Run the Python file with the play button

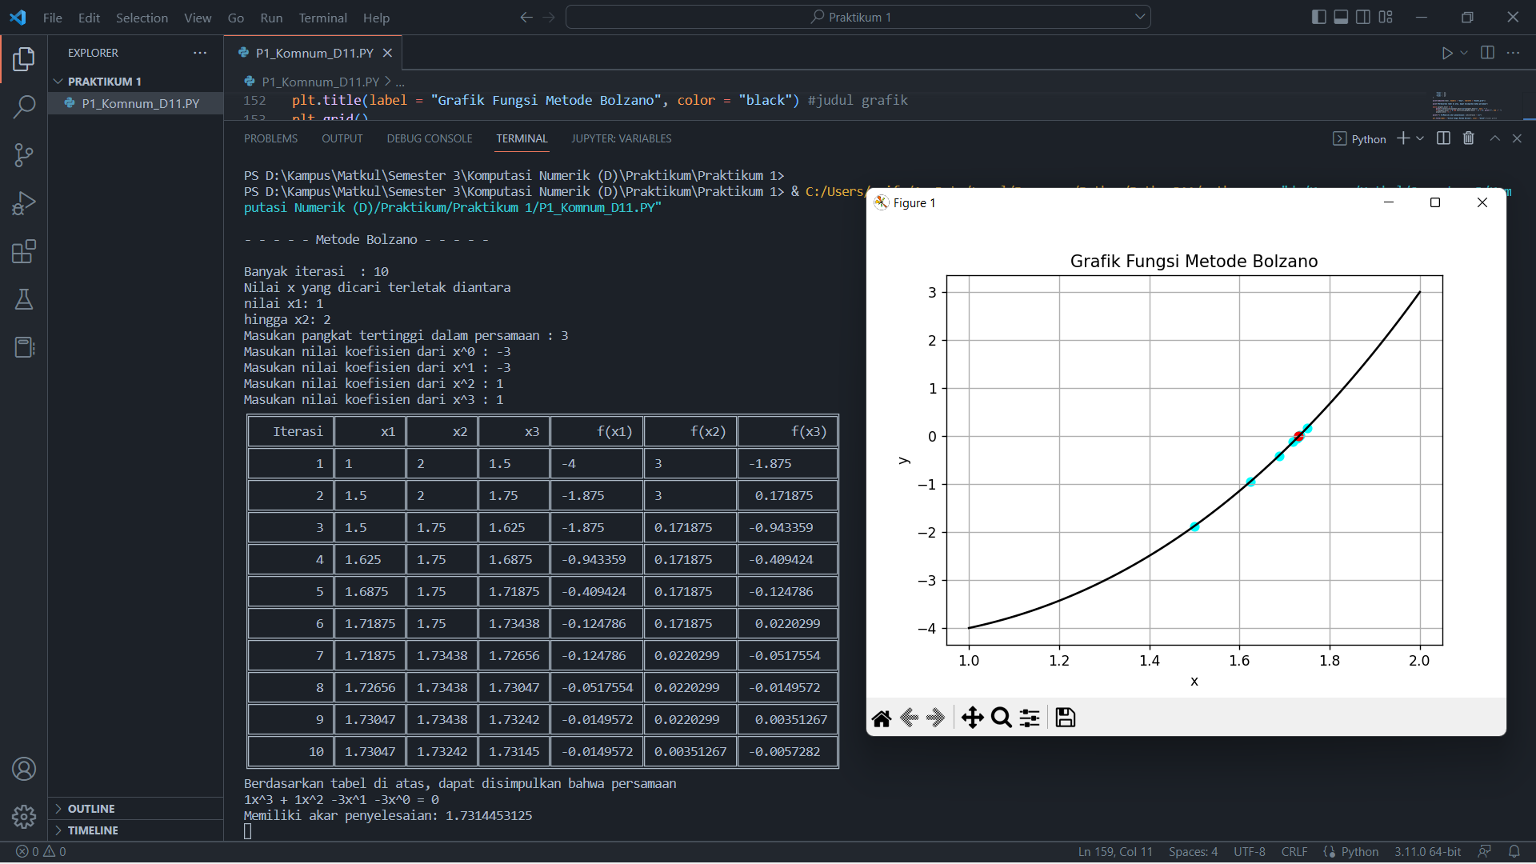tap(1447, 53)
